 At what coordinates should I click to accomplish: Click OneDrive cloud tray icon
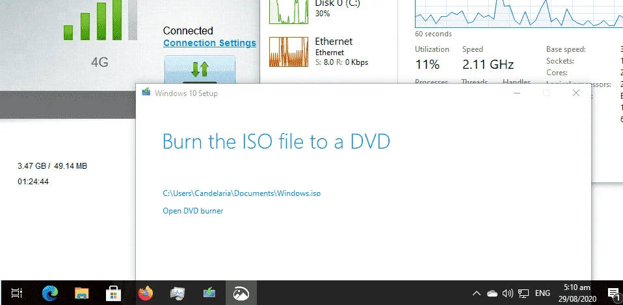click(492, 293)
